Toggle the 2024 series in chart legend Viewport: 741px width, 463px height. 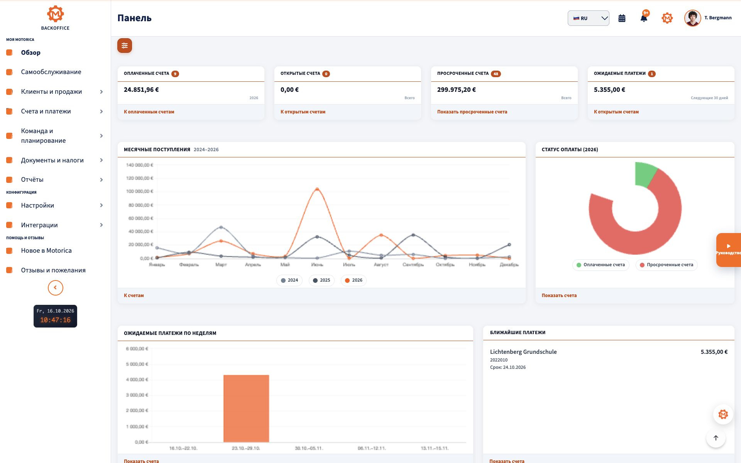coord(289,280)
